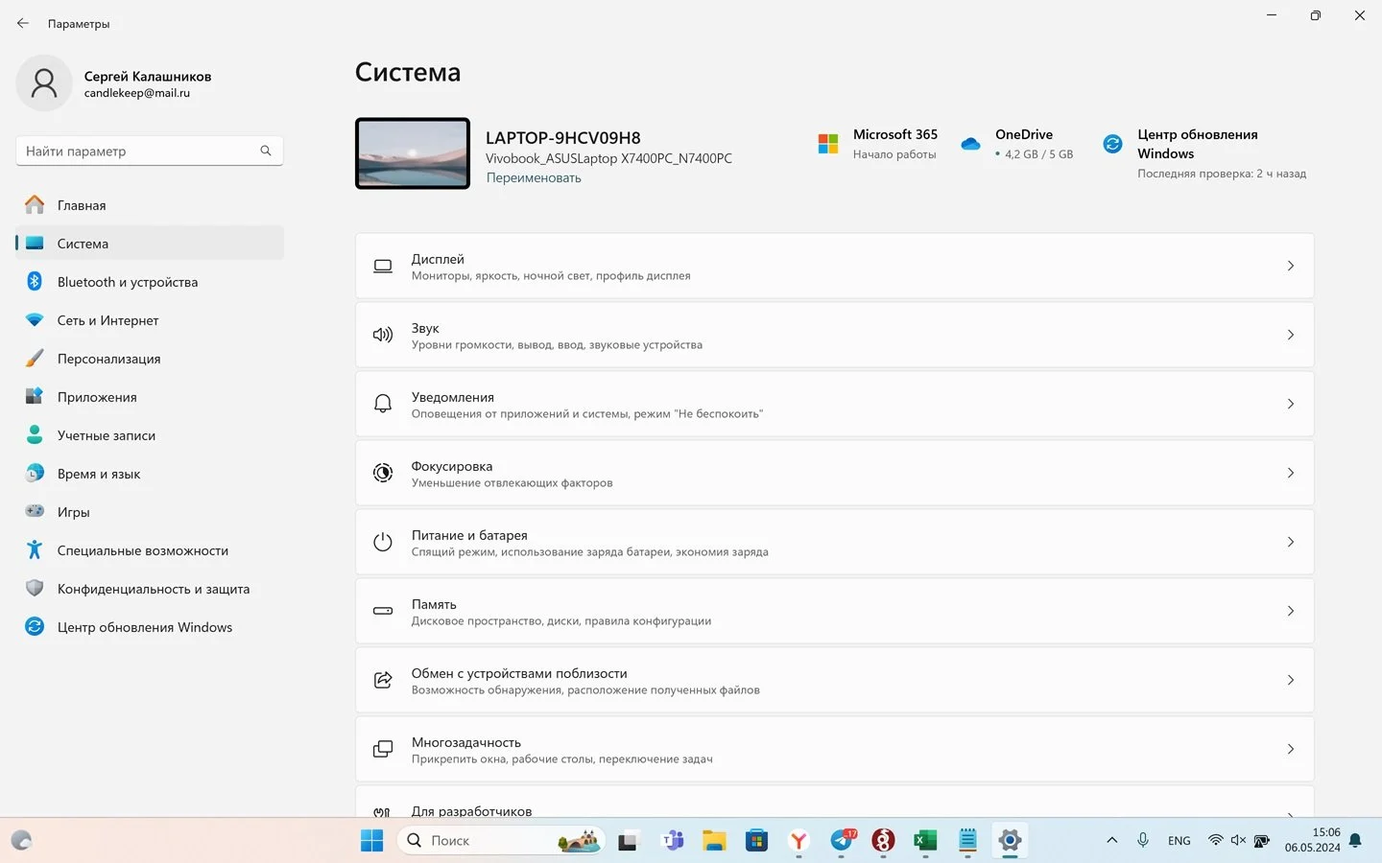Open Telegram from taskbar
Image resolution: width=1382 pixels, height=863 pixels.
842,841
